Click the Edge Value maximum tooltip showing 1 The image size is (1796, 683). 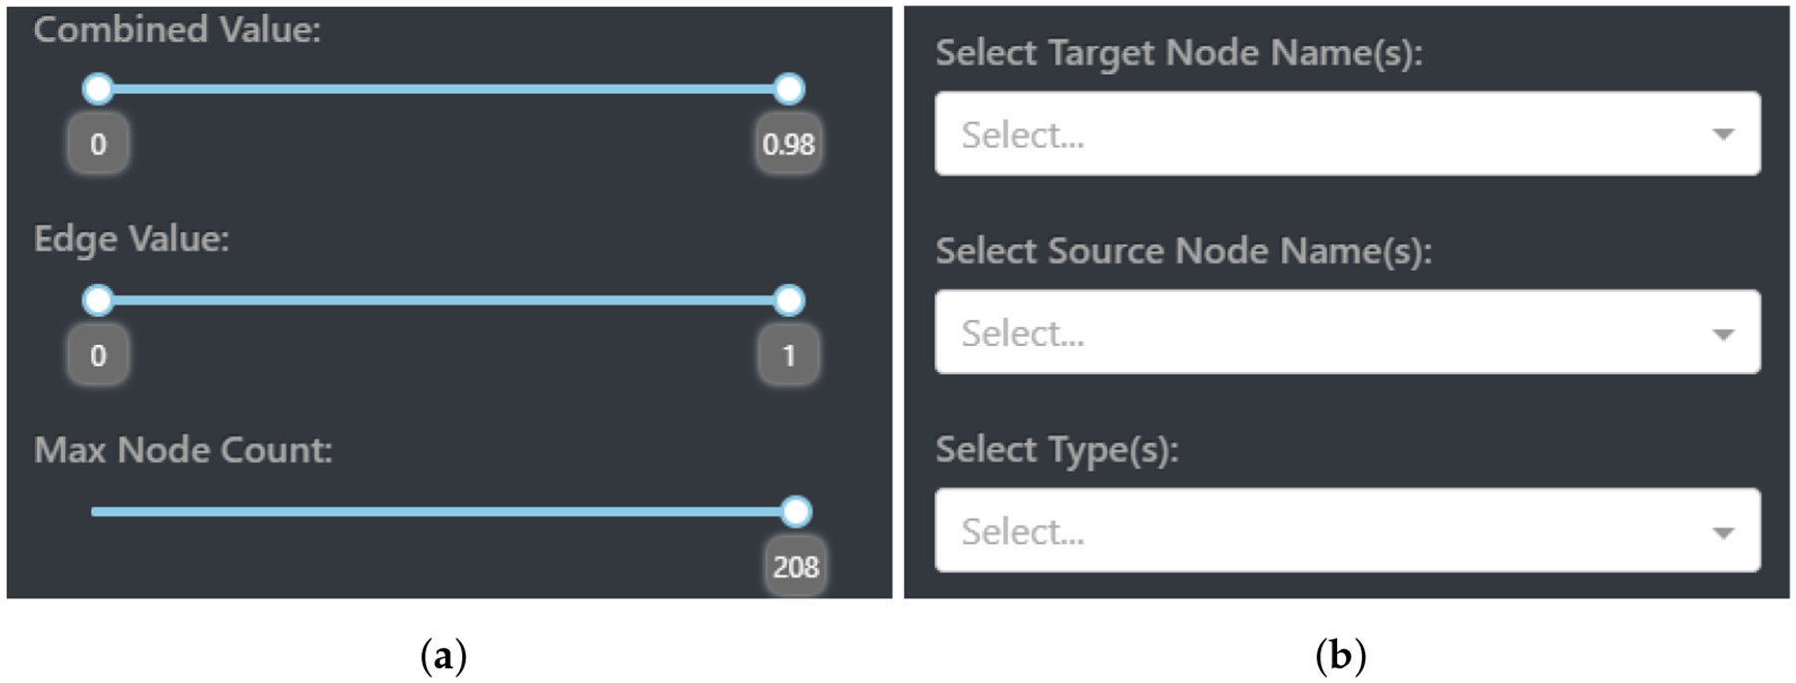click(x=789, y=355)
